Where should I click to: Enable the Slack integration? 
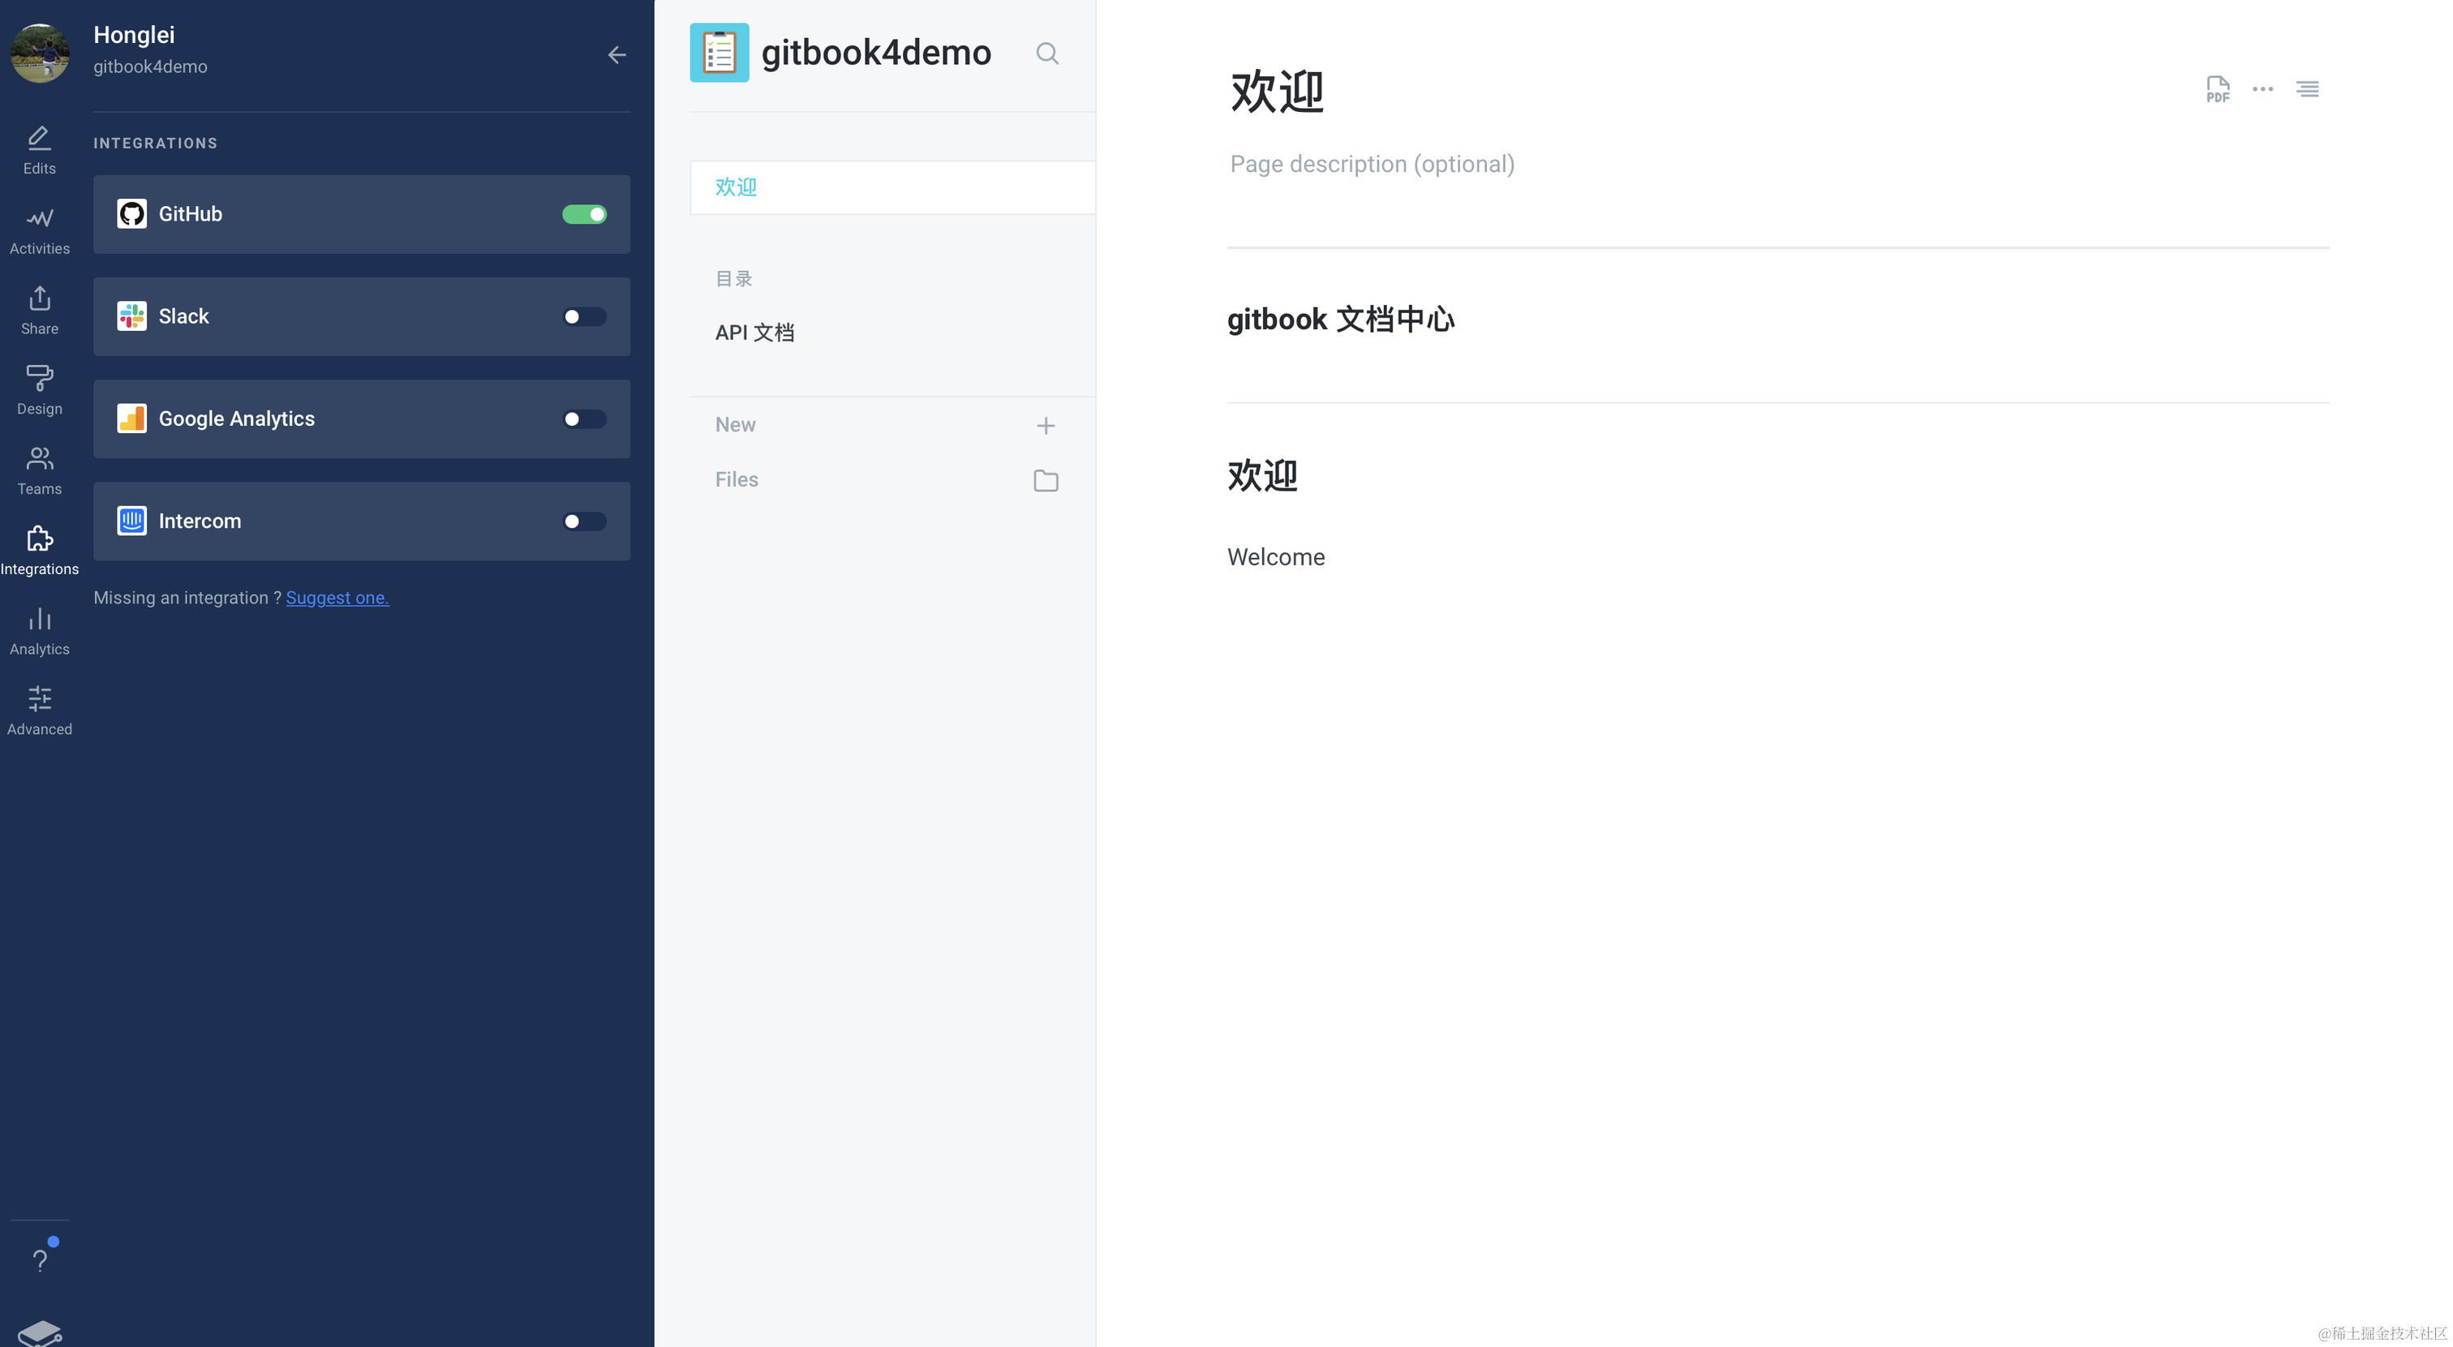[x=582, y=316]
